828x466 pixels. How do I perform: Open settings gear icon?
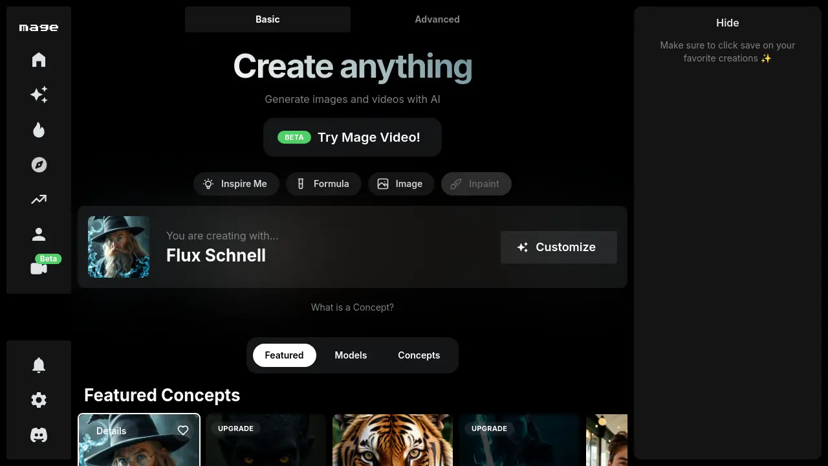pyautogui.click(x=39, y=400)
